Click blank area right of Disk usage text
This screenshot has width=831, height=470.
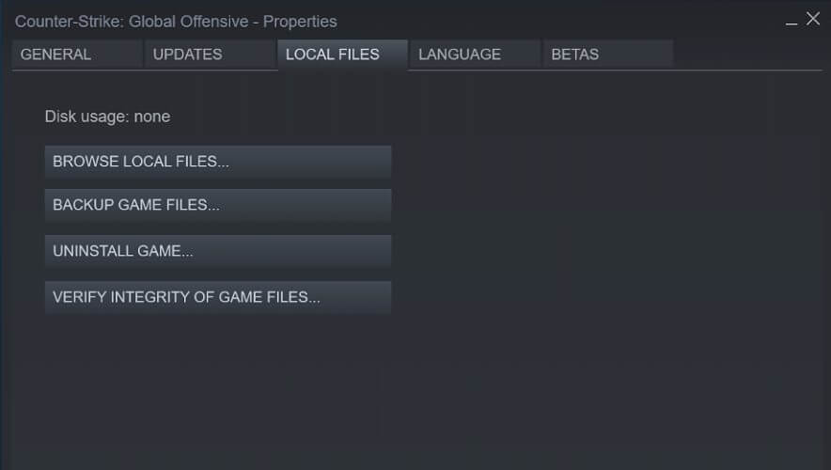(x=470, y=117)
